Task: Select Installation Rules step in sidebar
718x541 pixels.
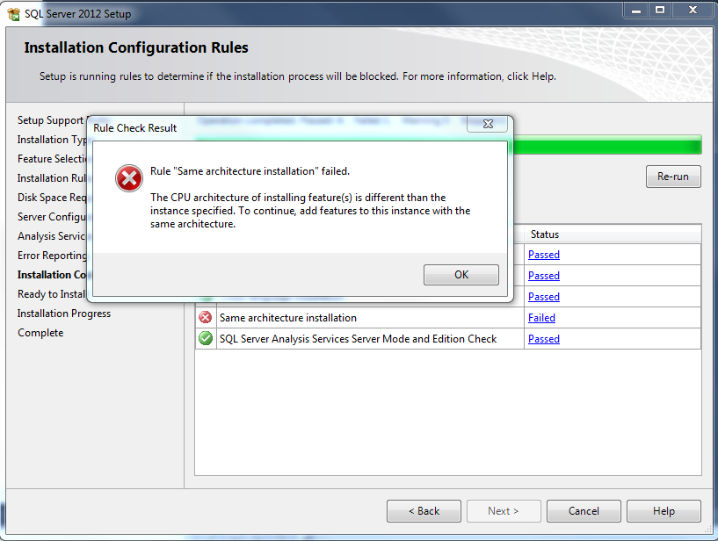Action: [x=52, y=178]
